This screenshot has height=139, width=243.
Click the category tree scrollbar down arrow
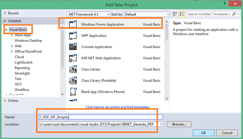(62, 94)
